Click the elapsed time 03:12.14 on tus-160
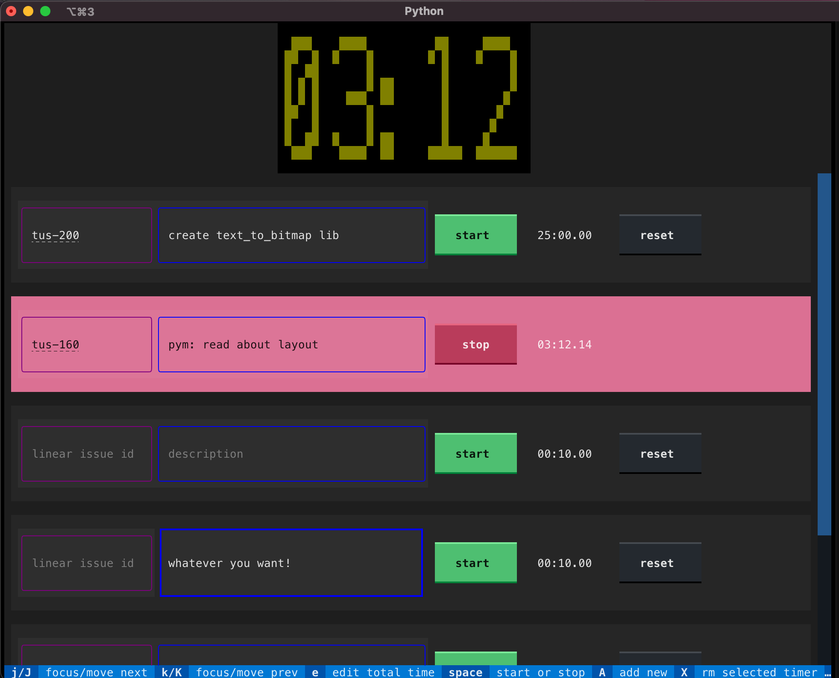The height and width of the screenshot is (678, 839). click(564, 345)
